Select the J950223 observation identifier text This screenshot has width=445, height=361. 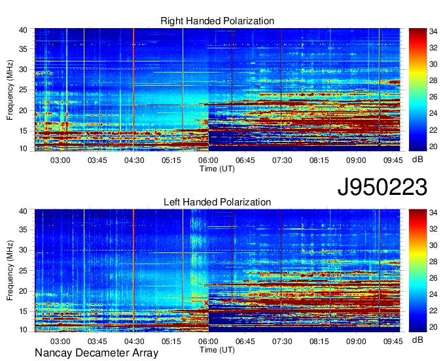(382, 187)
